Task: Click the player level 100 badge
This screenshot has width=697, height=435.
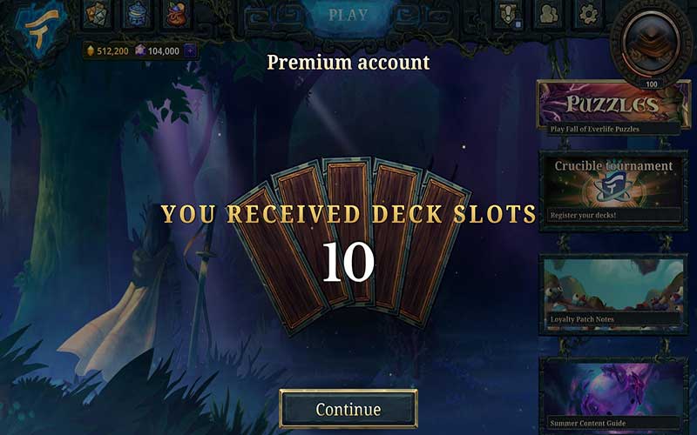Action: pos(651,84)
